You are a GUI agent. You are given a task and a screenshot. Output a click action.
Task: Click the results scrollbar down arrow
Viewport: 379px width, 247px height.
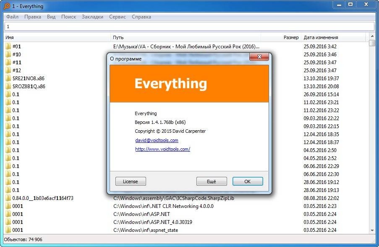tap(372, 231)
